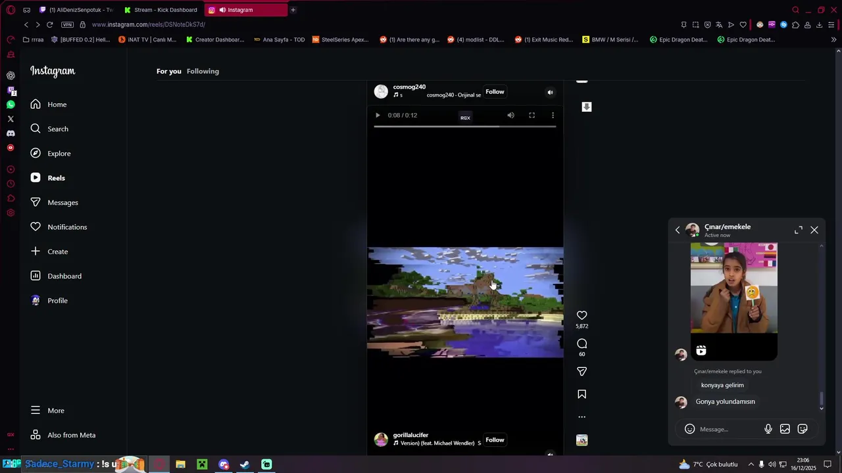Open Dashboard from sidebar

point(55,276)
